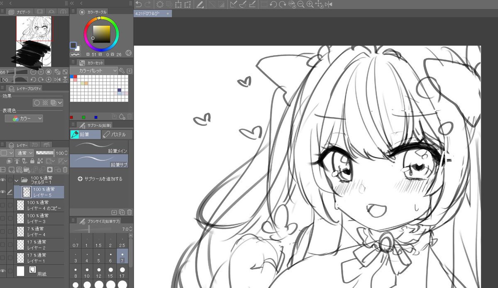Image resolution: width=498 pixels, height=288 pixels.
Task: Select the 鉛筆 tool group tab
Action: coord(85,134)
